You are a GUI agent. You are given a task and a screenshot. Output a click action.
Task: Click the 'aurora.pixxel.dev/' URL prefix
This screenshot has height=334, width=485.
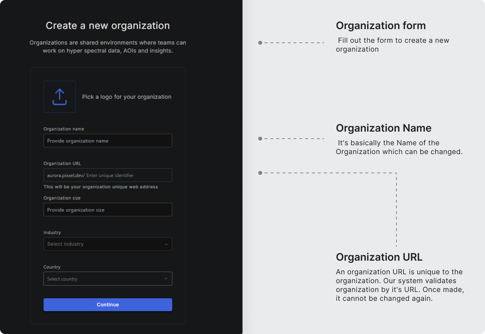tap(66, 175)
